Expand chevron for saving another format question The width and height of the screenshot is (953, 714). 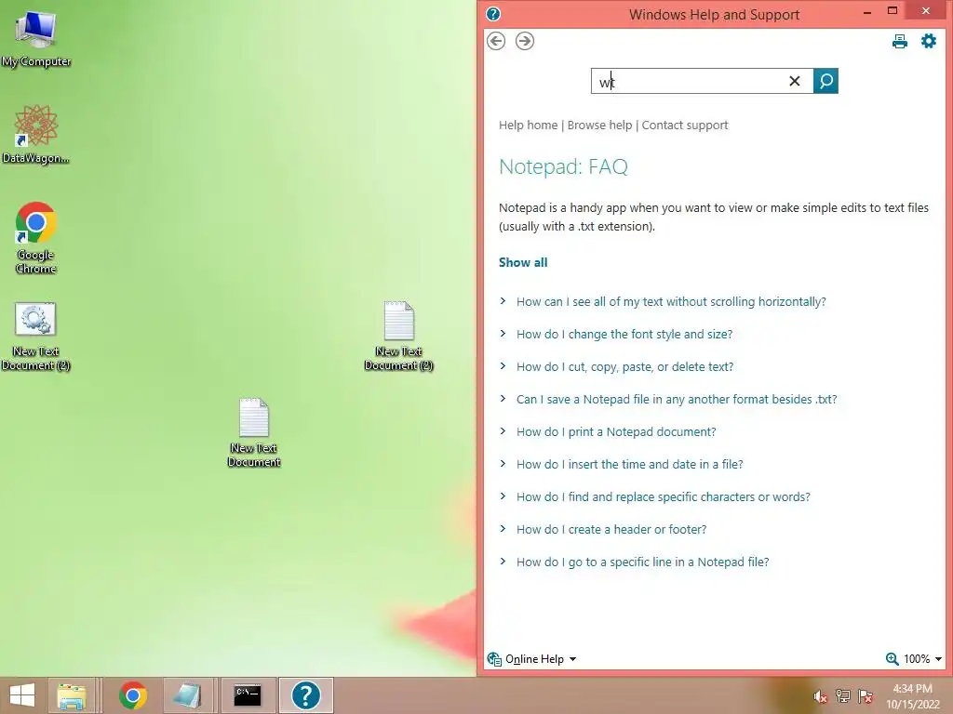click(x=503, y=398)
